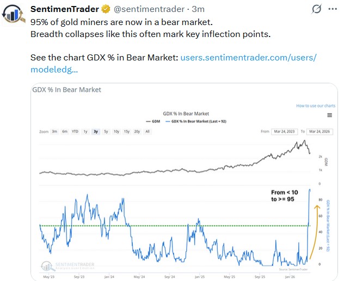Click the SentimenTrader display name
Viewport: 344px width, 281px height.
click(x=65, y=10)
